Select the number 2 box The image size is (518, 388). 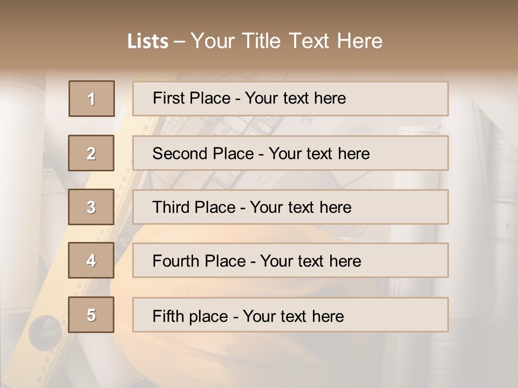click(x=91, y=153)
